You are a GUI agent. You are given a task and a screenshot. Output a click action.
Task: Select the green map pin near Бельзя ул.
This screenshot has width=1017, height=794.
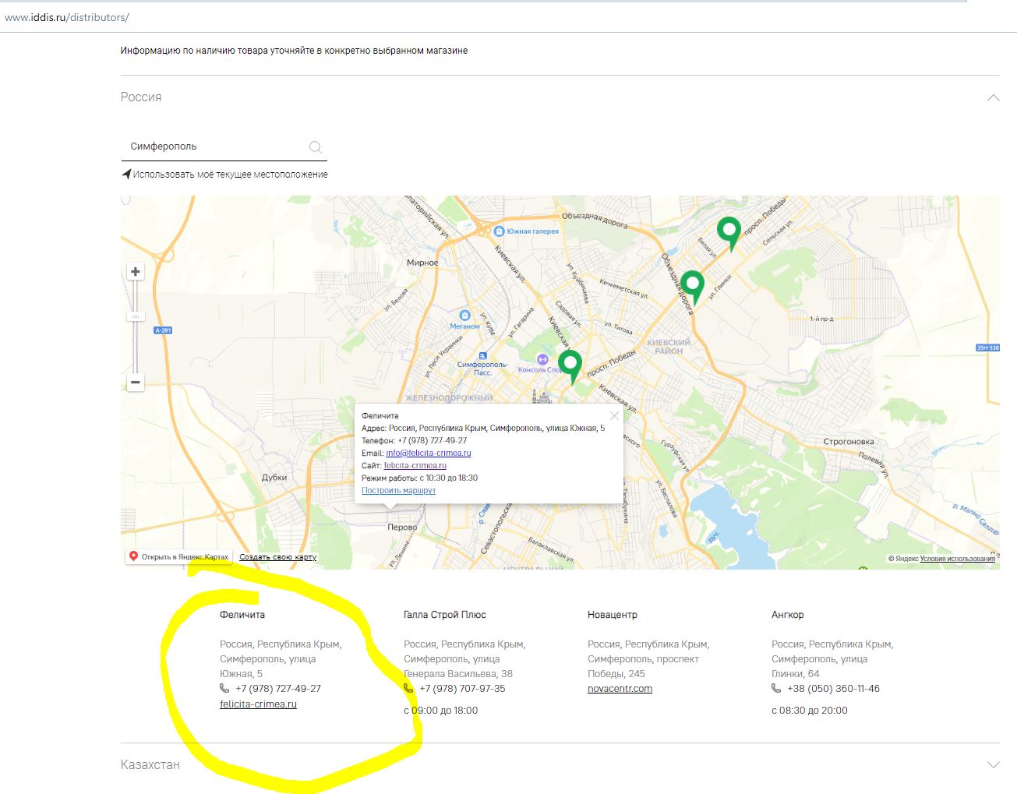point(729,233)
